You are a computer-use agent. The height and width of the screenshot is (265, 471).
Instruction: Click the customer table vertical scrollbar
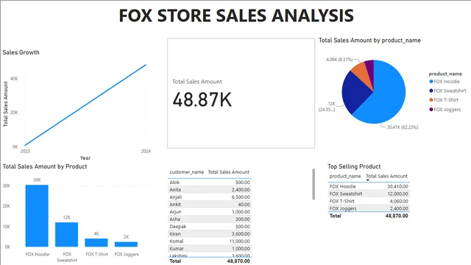(314, 184)
